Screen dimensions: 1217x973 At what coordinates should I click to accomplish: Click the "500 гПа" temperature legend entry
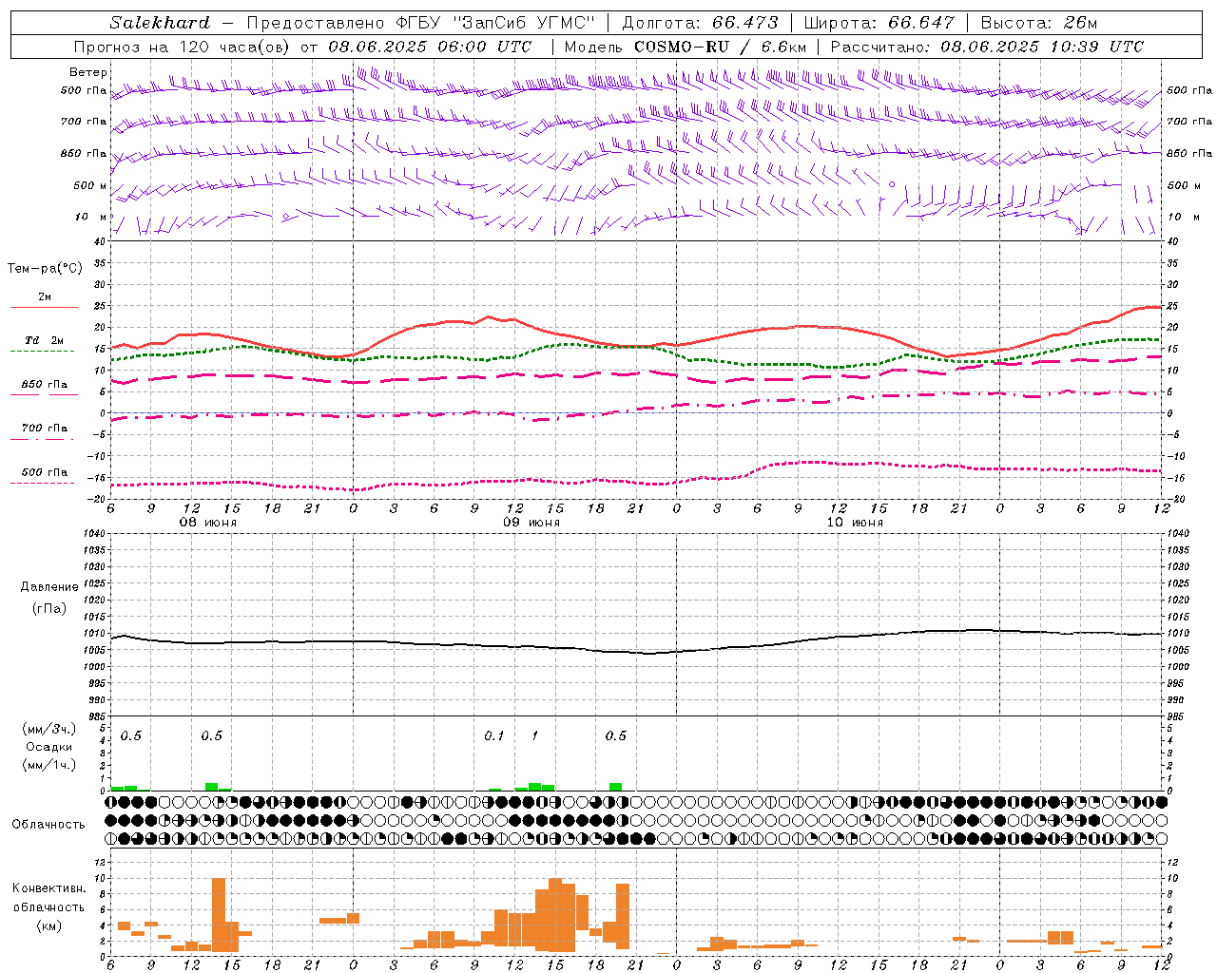(45, 472)
